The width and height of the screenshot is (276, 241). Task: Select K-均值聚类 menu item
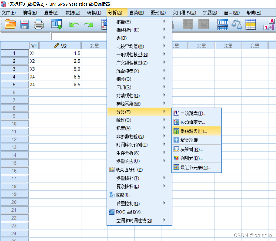click(196, 122)
